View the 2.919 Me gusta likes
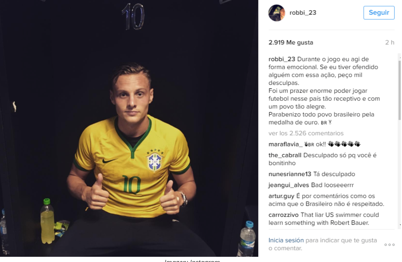 (291, 43)
